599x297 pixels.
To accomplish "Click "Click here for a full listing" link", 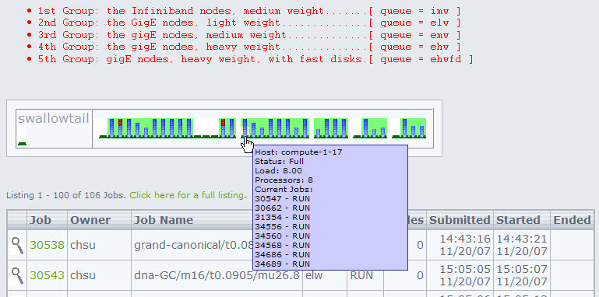I will point(188,195).
